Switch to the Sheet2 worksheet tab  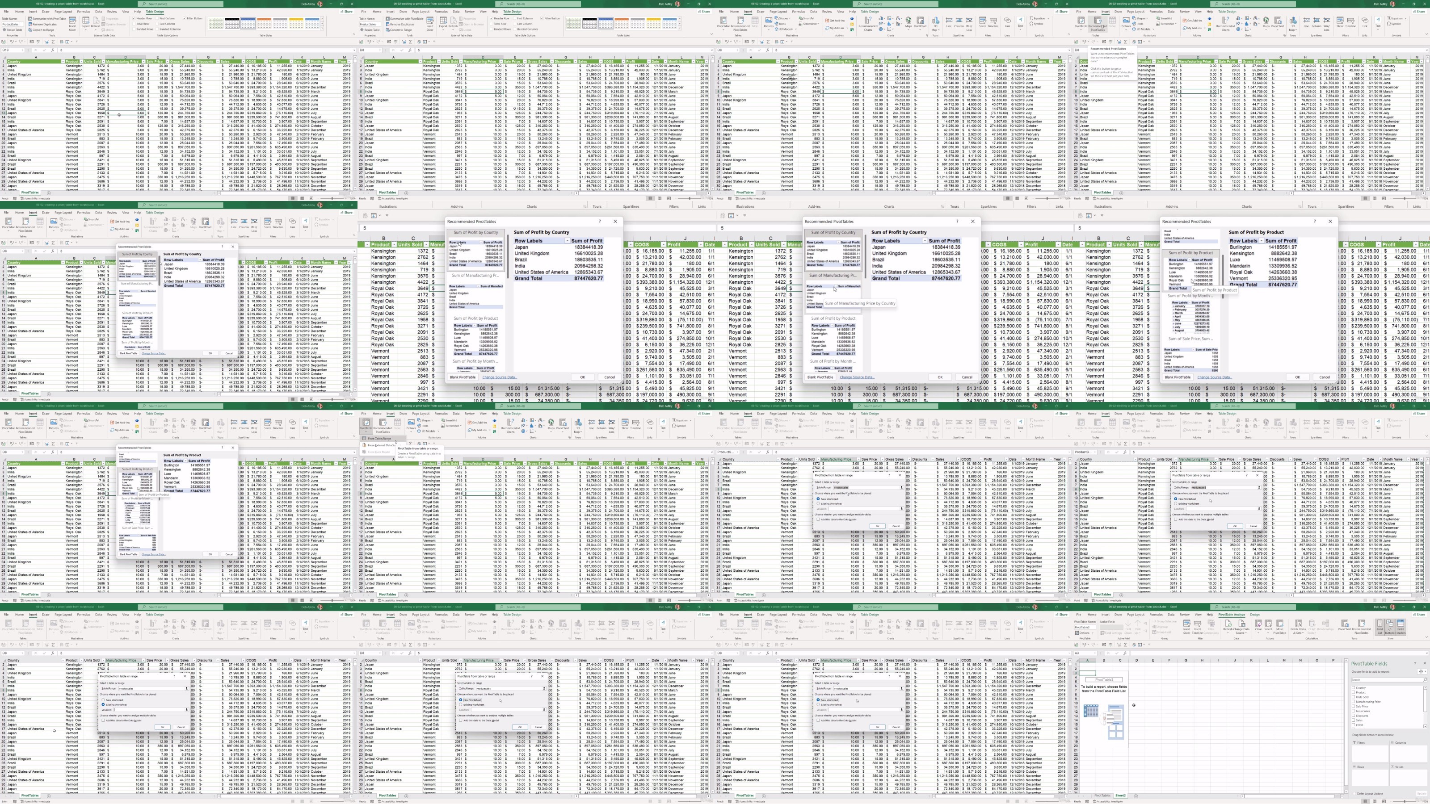[1120, 796]
